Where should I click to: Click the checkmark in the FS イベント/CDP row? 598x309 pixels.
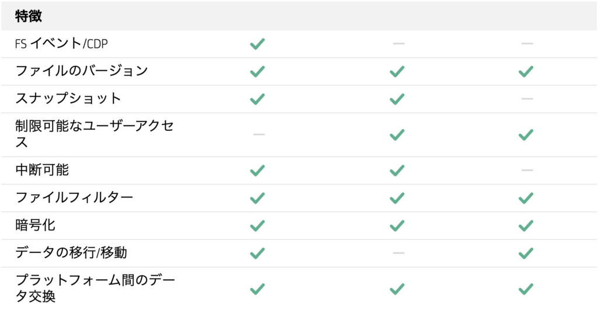(258, 44)
